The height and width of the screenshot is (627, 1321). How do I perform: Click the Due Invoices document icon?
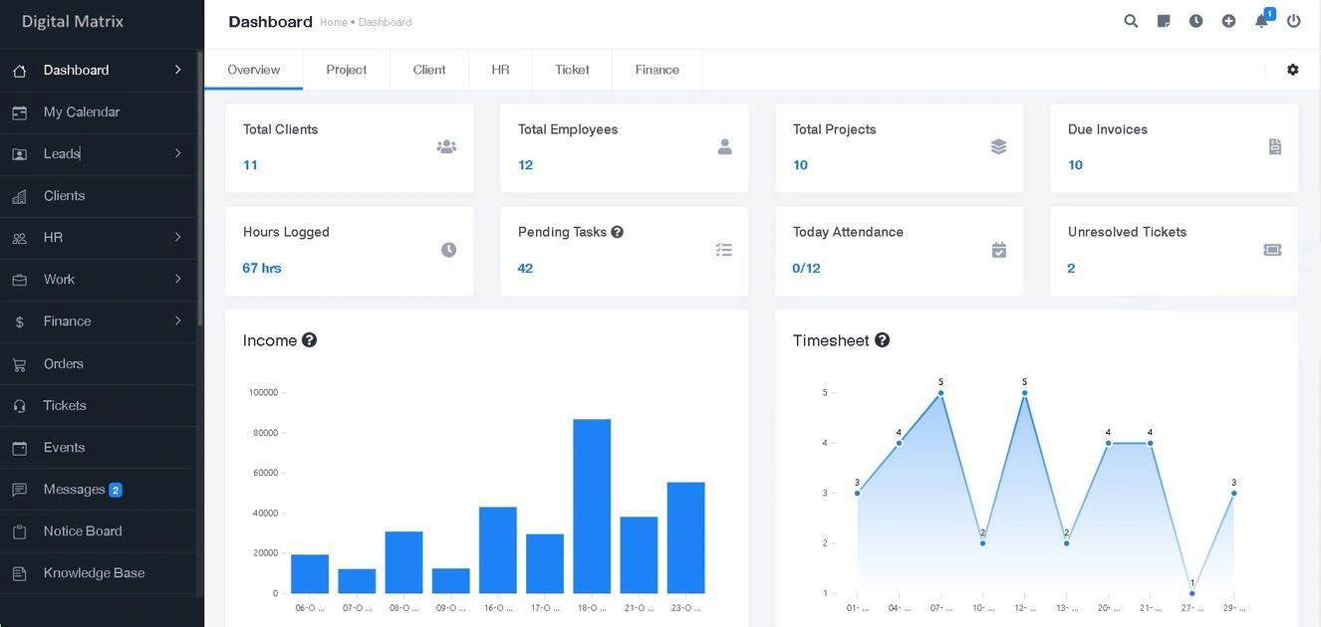(1274, 147)
